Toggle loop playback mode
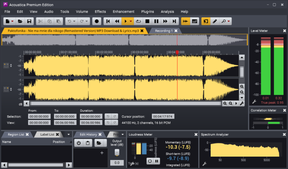The height and width of the screenshot is (169, 288). pos(138,21)
